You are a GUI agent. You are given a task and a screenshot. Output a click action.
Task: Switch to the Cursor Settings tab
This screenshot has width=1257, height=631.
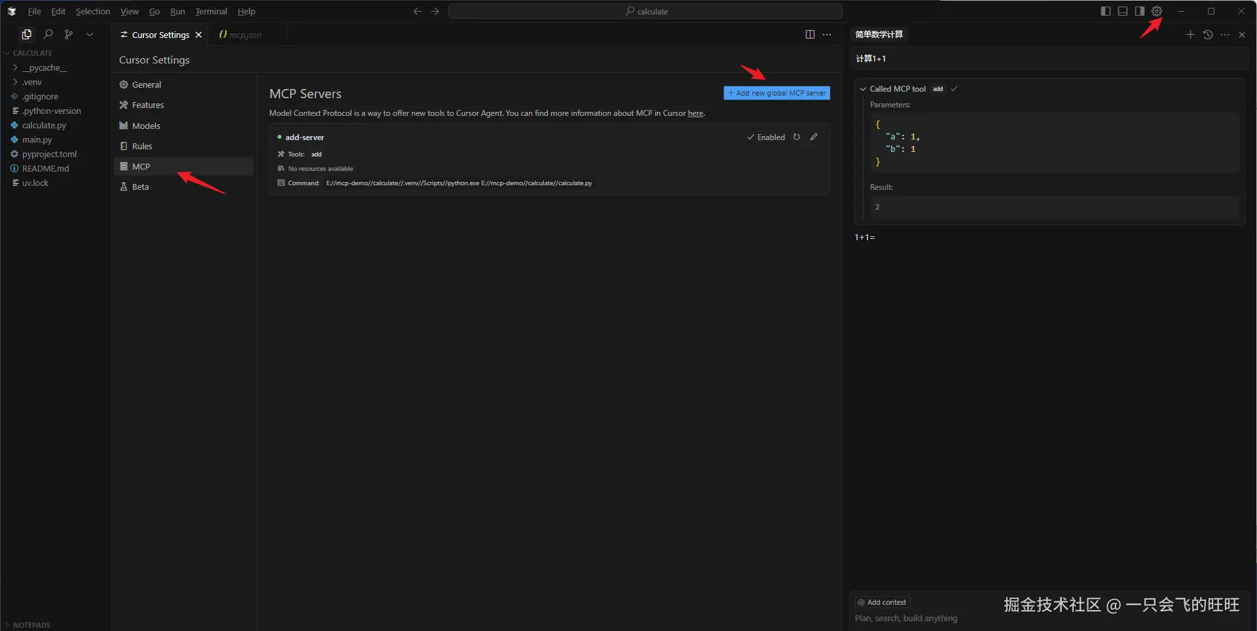coord(160,35)
